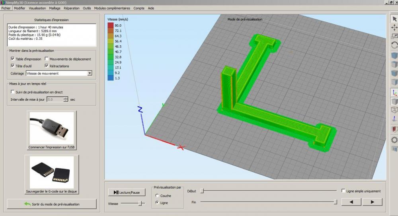The image size is (398, 216).
Task: Switch to wireframe model rendering icon
Action: (x=394, y=110)
